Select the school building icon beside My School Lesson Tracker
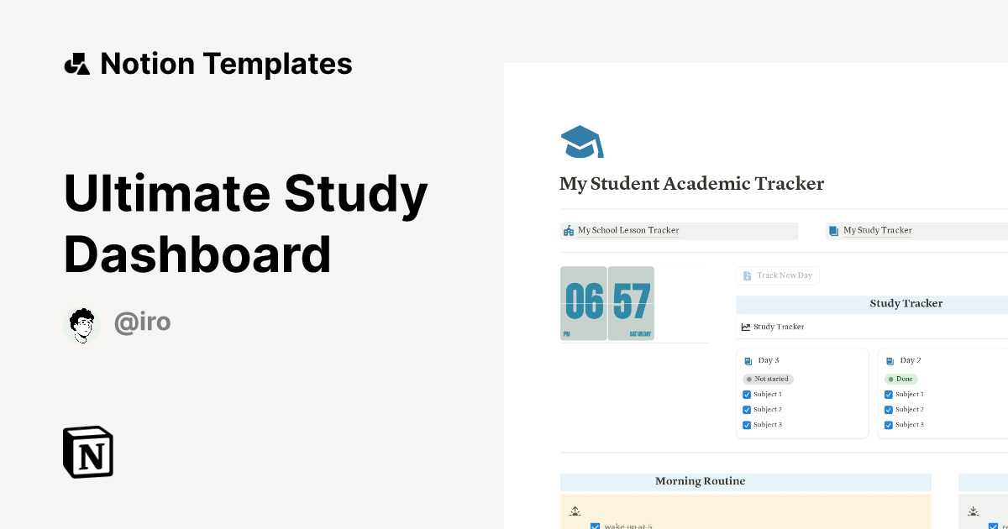Image resolution: width=1008 pixels, height=529 pixels. (x=568, y=230)
